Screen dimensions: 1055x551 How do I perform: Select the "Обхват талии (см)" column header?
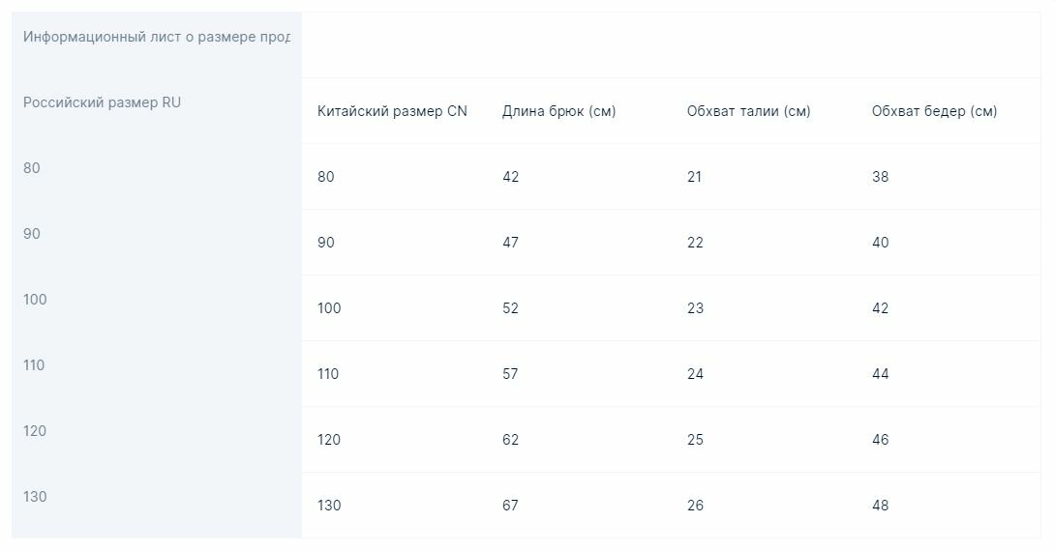[748, 111]
